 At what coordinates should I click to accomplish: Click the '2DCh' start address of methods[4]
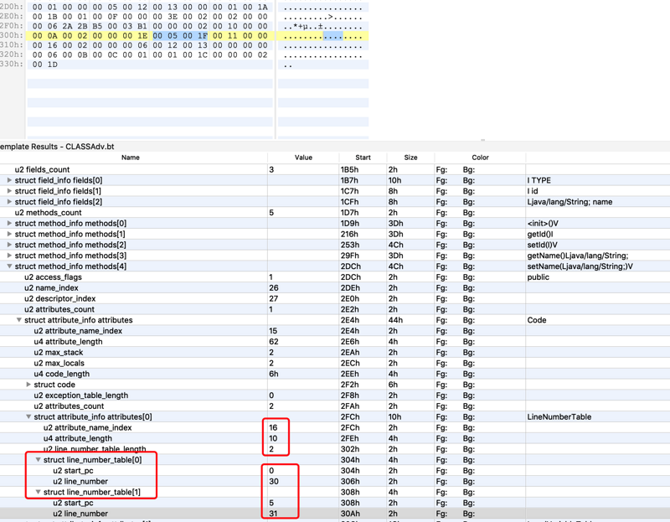(x=350, y=266)
